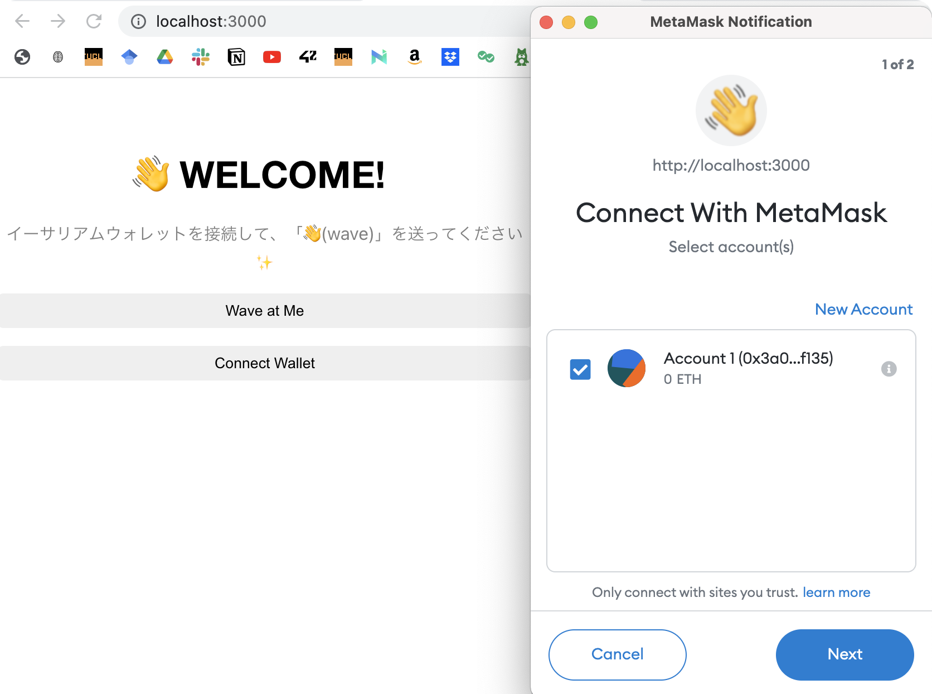This screenshot has width=932, height=694.
Task: Open the Notion bookmark
Action: pyautogui.click(x=236, y=57)
